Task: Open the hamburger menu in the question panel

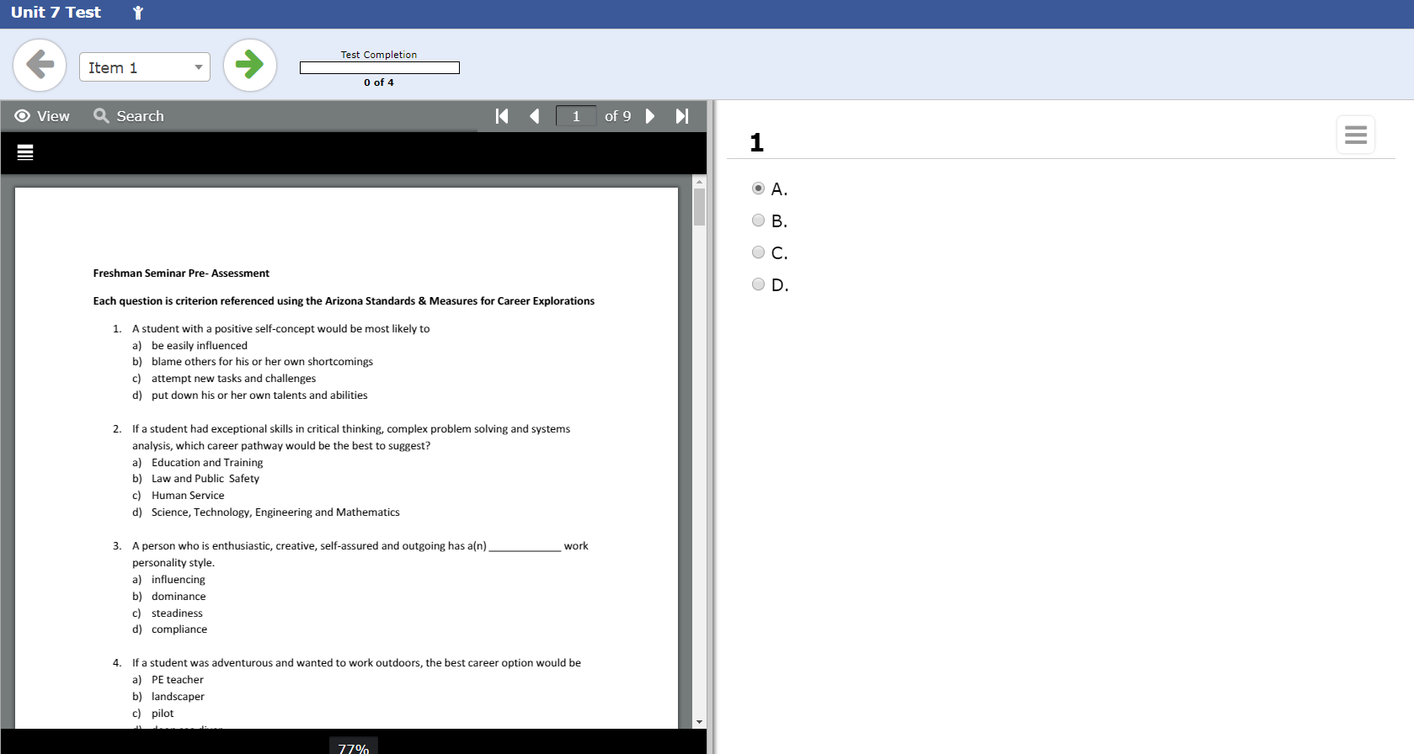Action: pos(1355,135)
